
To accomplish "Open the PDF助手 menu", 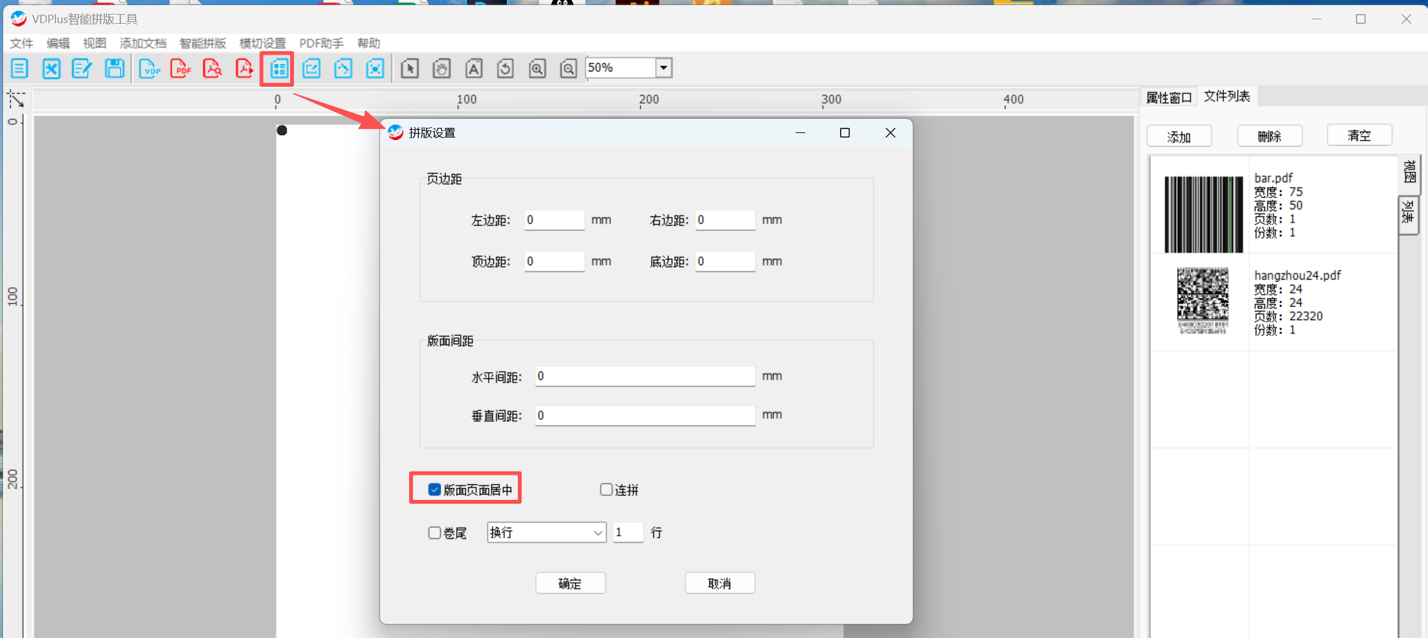I will tap(321, 43).
